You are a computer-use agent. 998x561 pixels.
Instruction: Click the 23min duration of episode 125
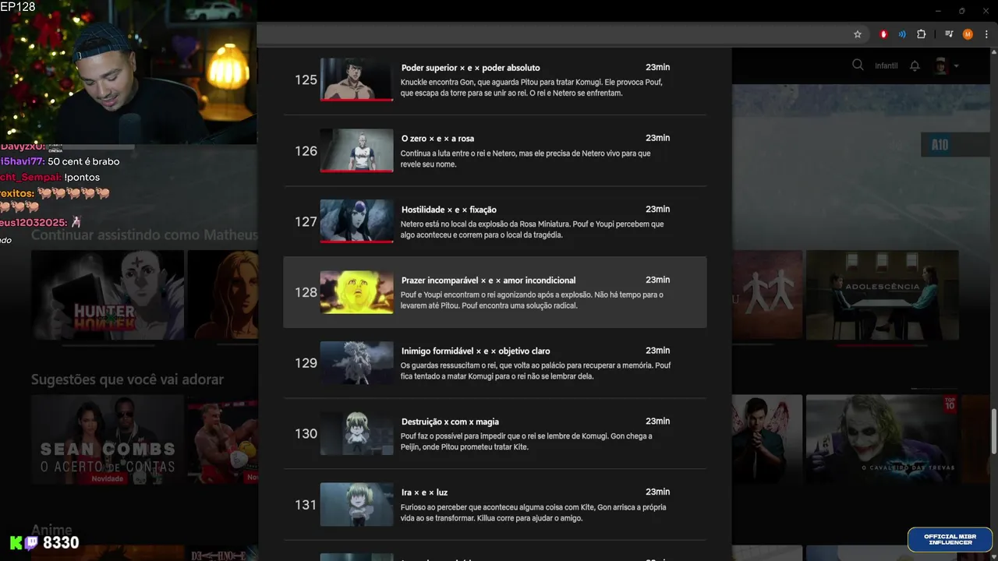(x=657, y=67)
